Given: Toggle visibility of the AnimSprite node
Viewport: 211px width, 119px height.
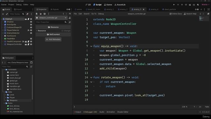Looking at the screenshot, I should click(31, 25).
